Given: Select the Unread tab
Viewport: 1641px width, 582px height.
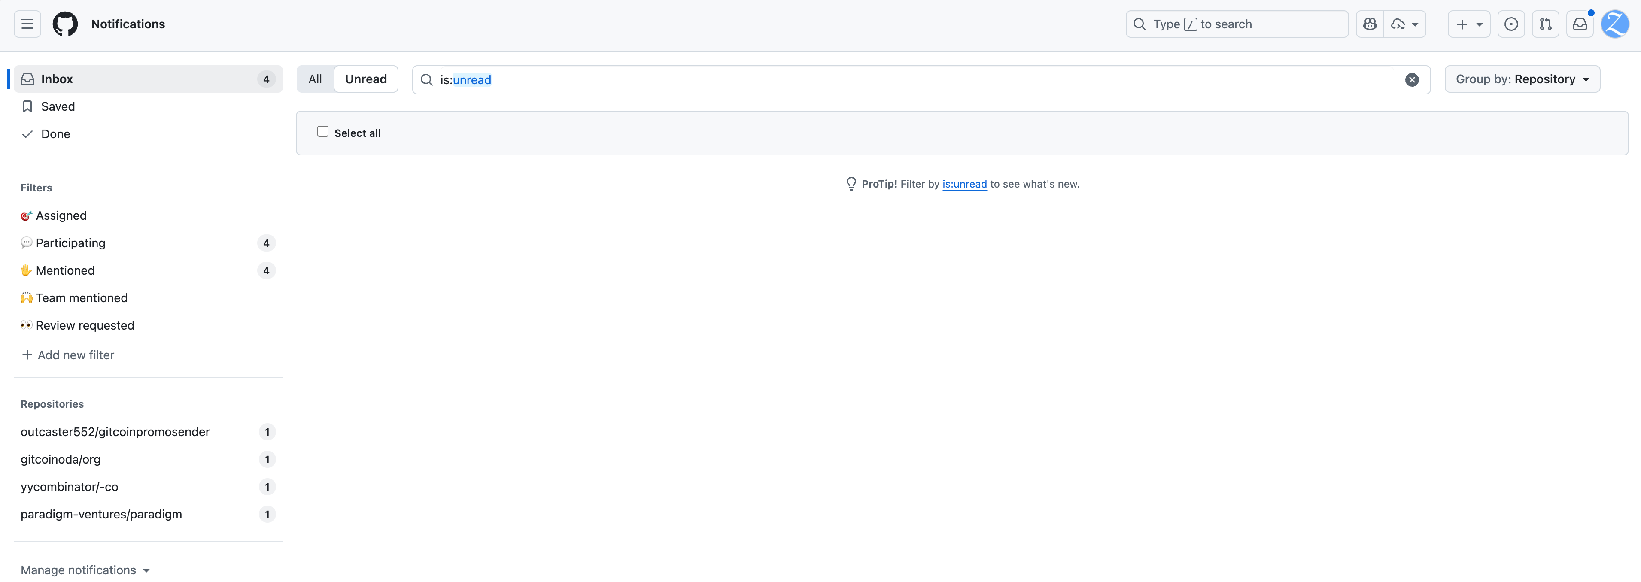Looking at the screenshot, I should pyautogui.click(x=366, y=79).
